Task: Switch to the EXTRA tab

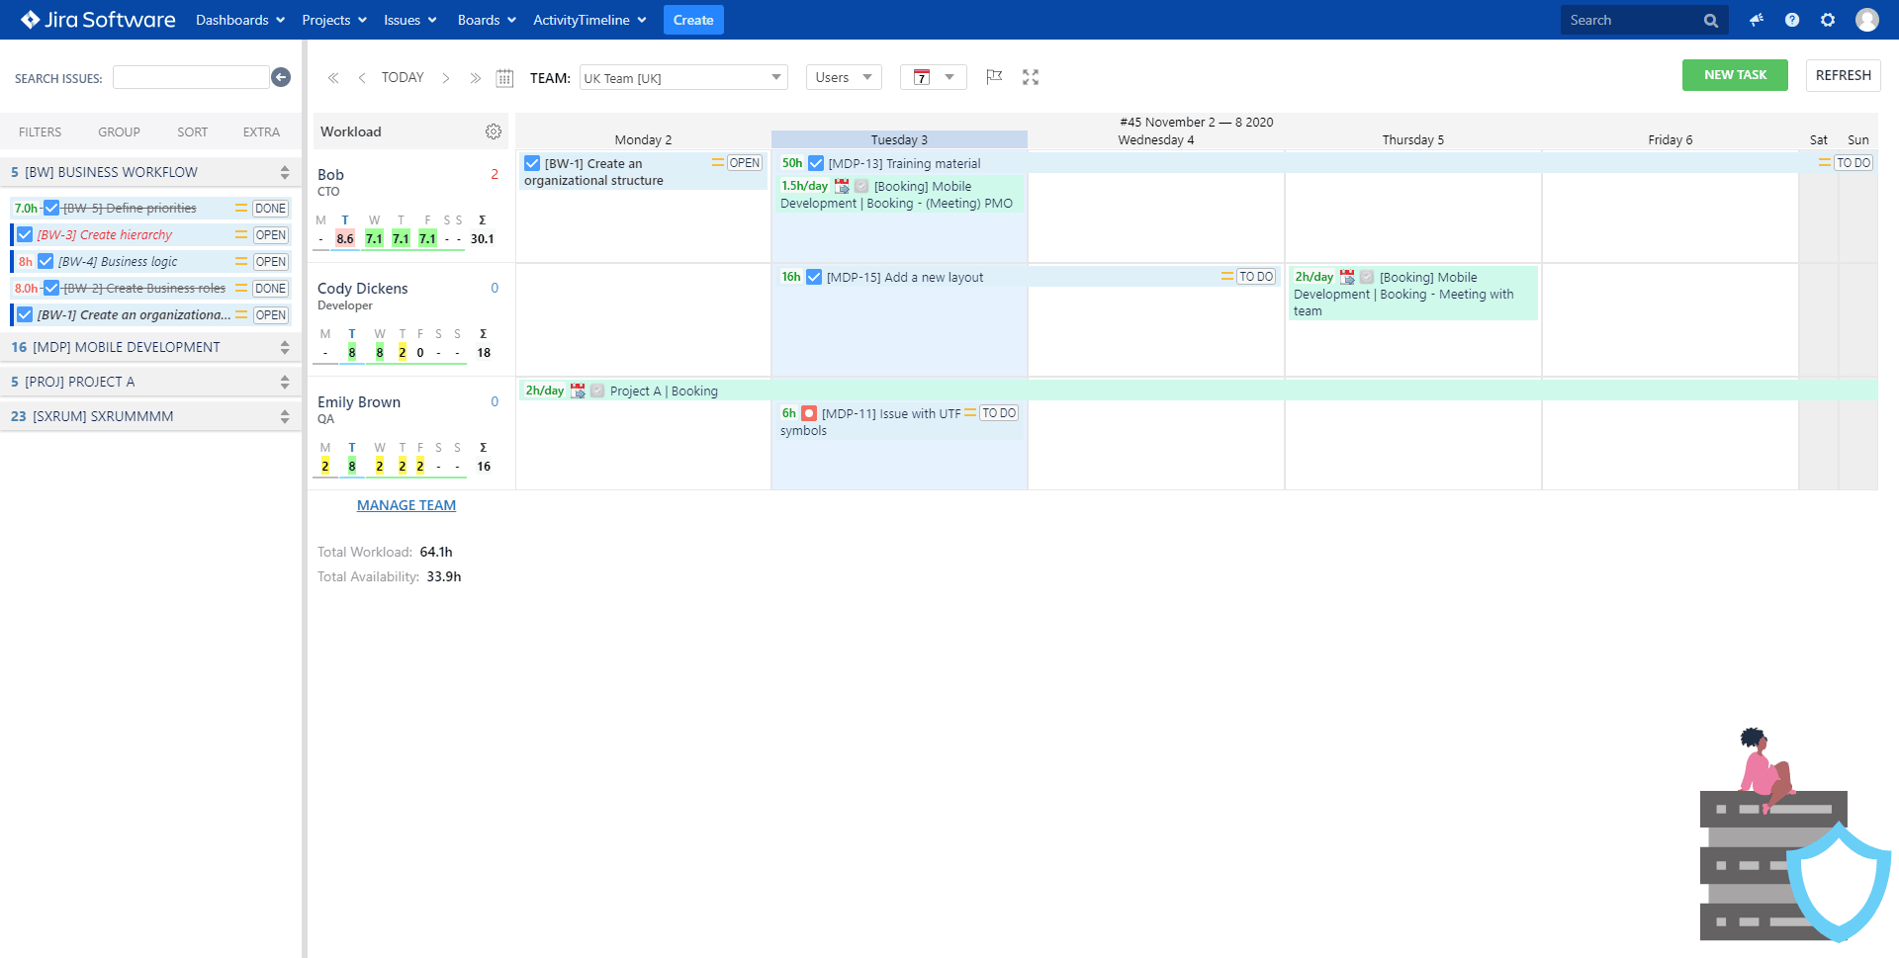Action: click(261, 131)
